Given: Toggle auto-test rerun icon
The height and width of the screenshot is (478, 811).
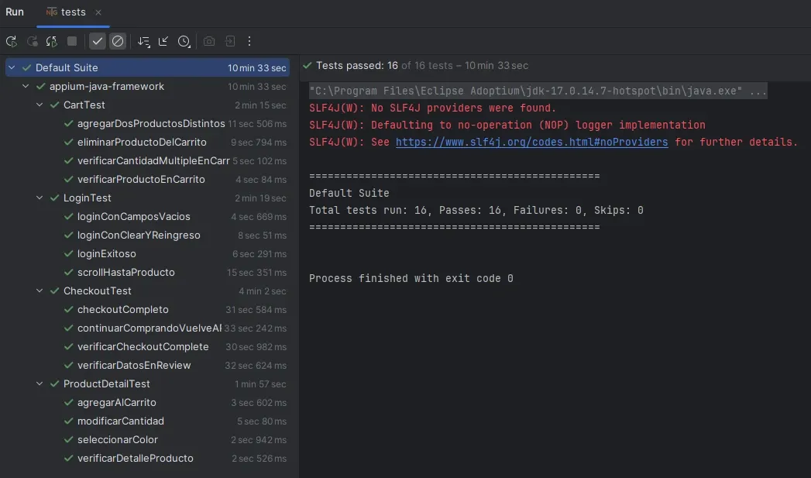Looking at the screenshot, I should pos(52,41).
